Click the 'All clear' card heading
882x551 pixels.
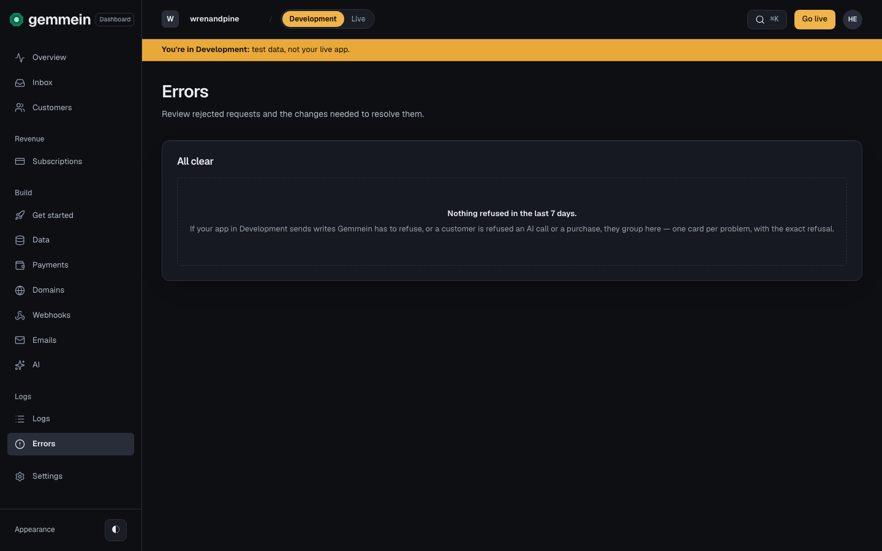pos(195,162)
